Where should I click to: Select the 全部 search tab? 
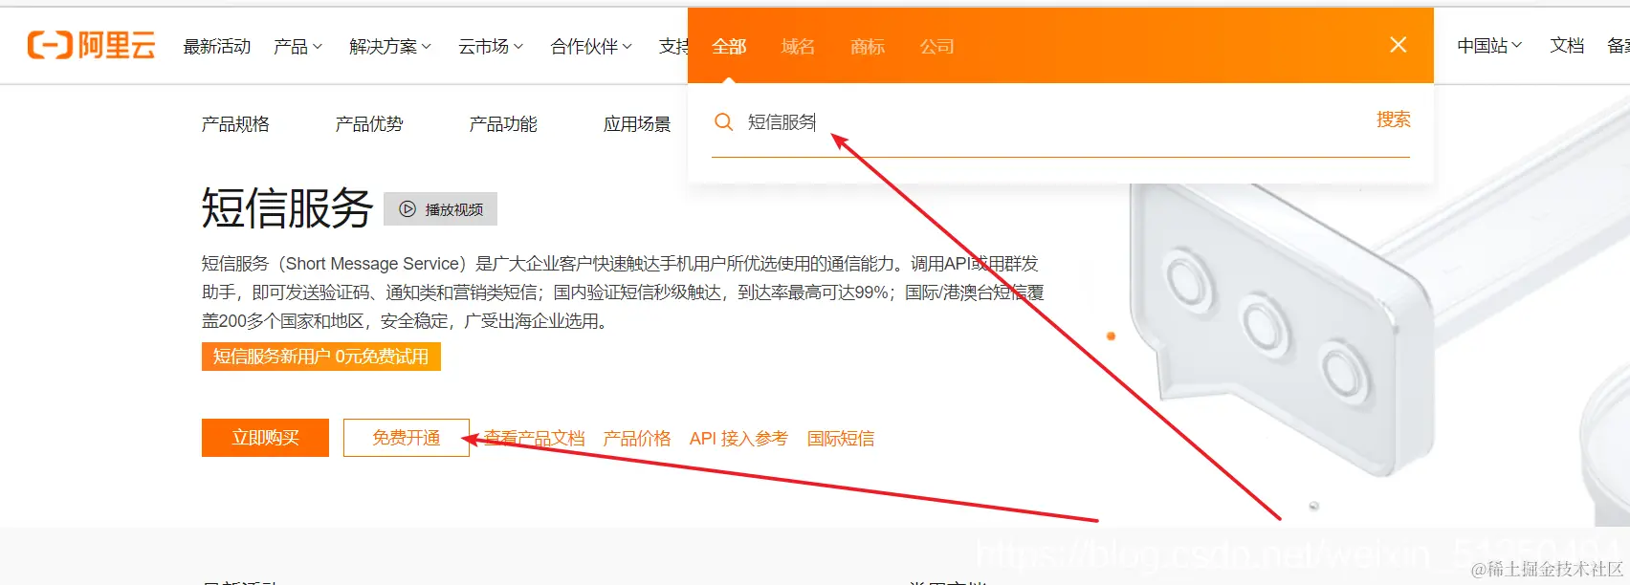[x=729, y=46]
